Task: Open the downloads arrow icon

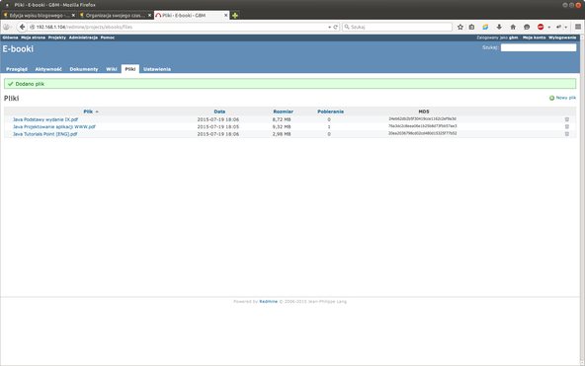Action: [x=499, y=27]
